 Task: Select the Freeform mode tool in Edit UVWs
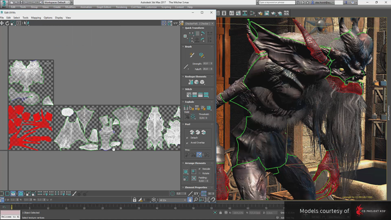(x=18, y=23)
